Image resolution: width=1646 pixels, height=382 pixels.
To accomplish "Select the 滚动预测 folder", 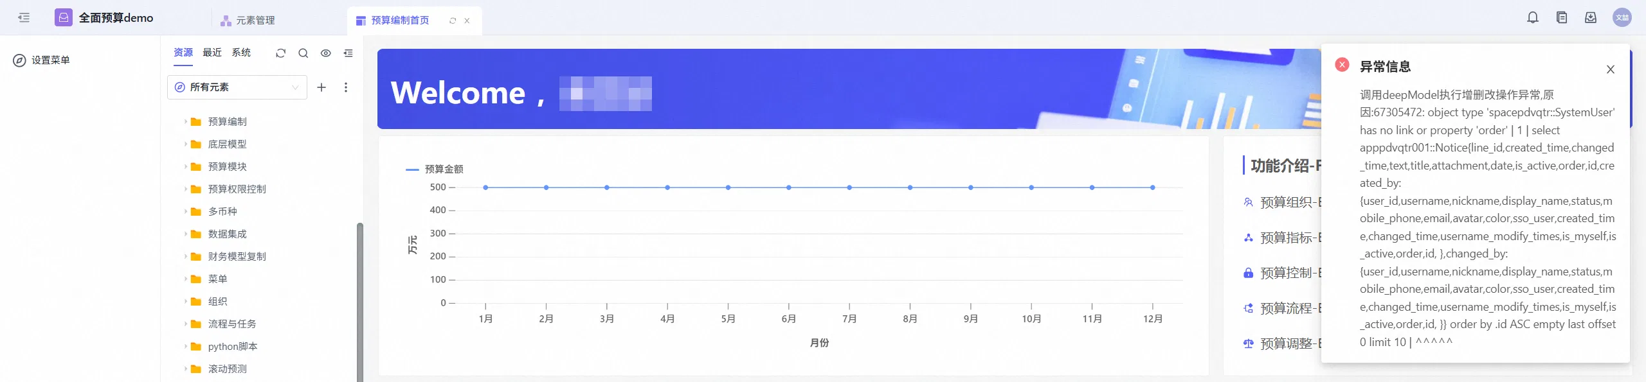I will tap(227, 369).
